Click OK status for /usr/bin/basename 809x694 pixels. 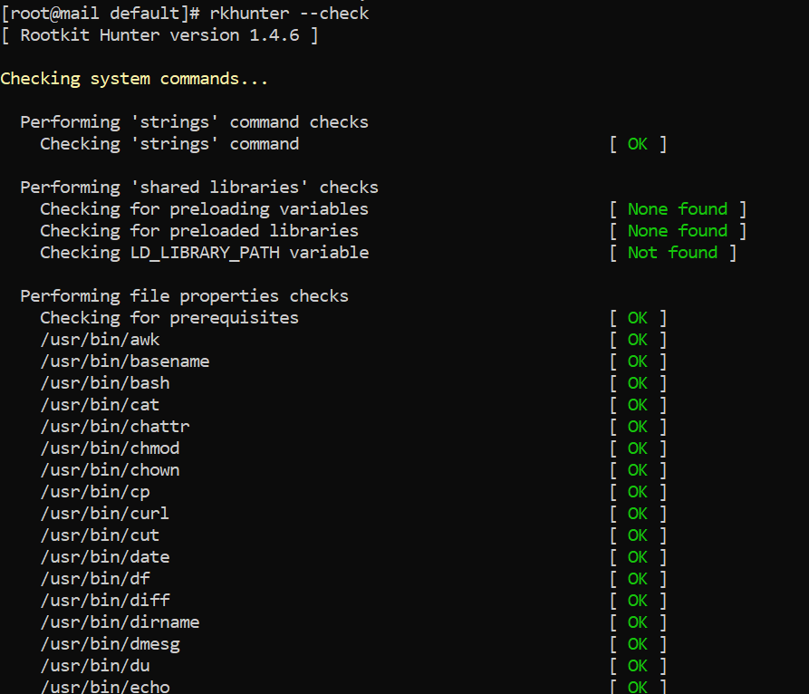coord(638,361)
